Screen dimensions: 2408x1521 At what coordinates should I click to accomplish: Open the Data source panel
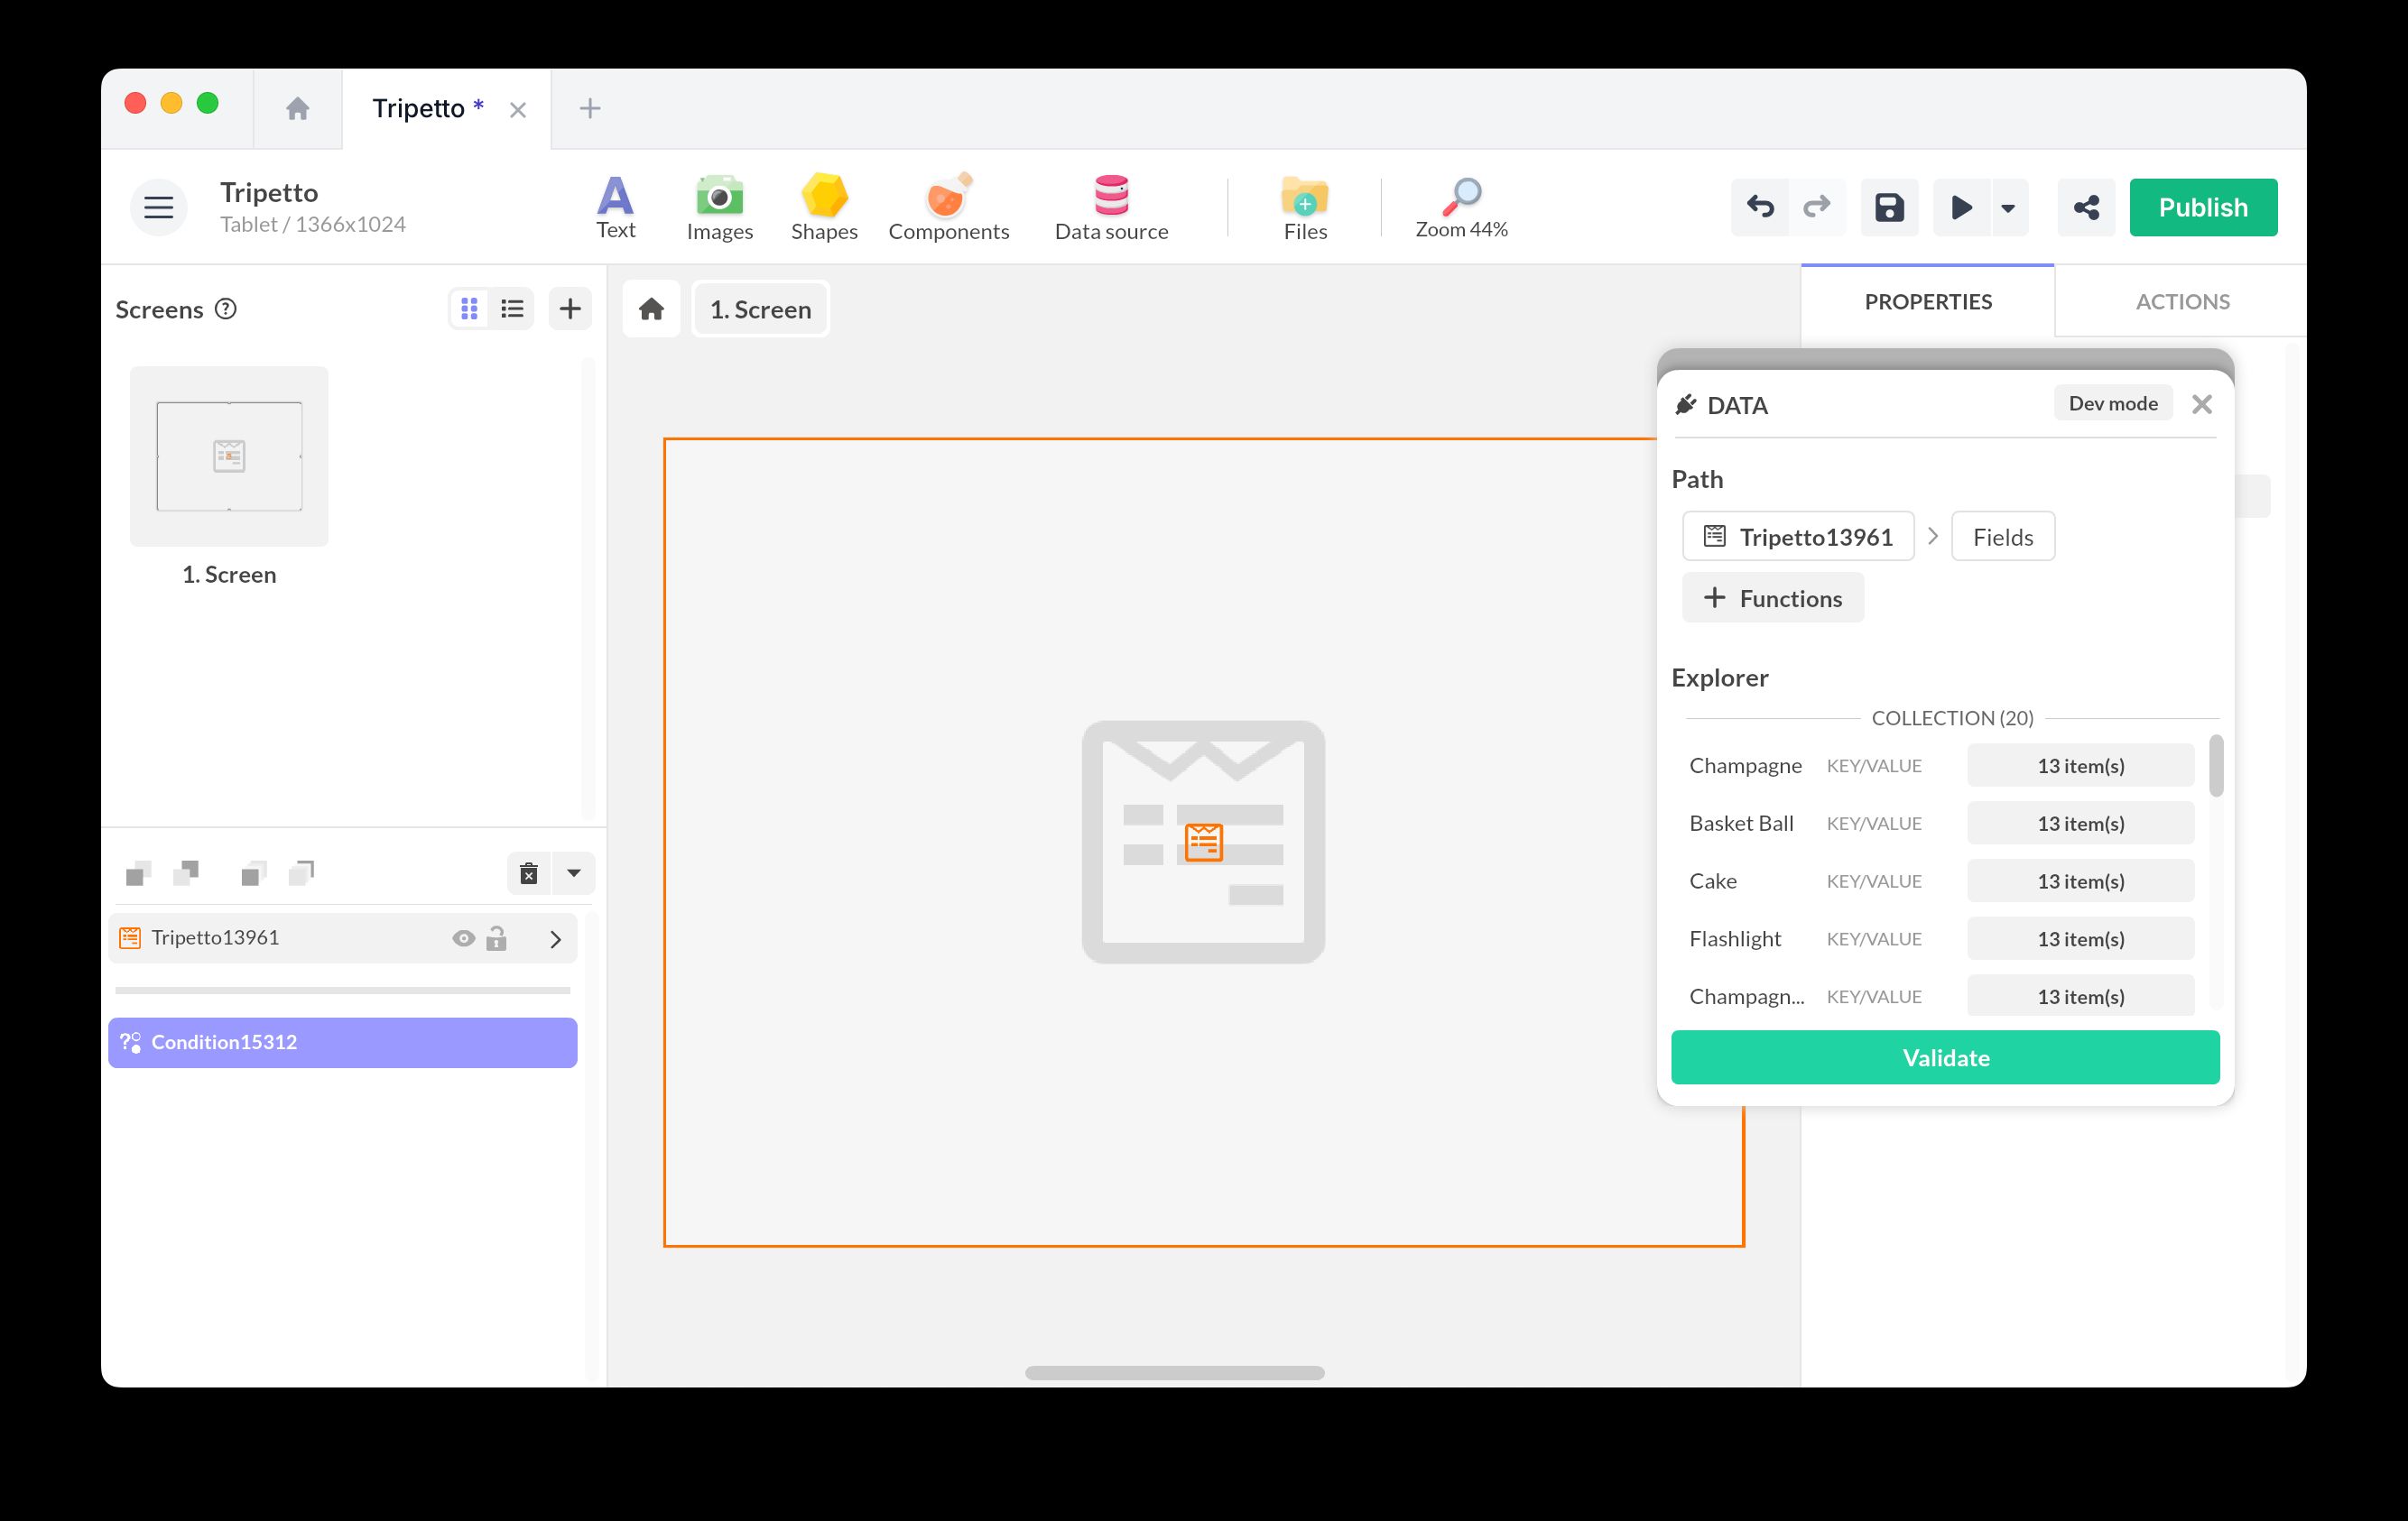(x=1110, y=207)
